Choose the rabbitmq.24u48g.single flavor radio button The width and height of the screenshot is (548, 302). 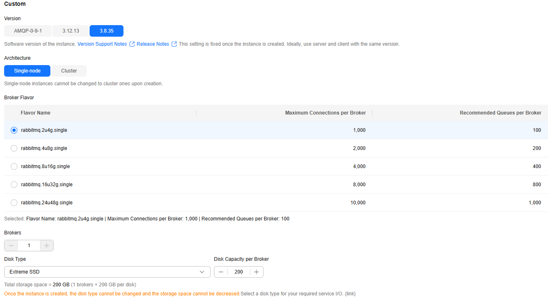[x=14, y=203]
